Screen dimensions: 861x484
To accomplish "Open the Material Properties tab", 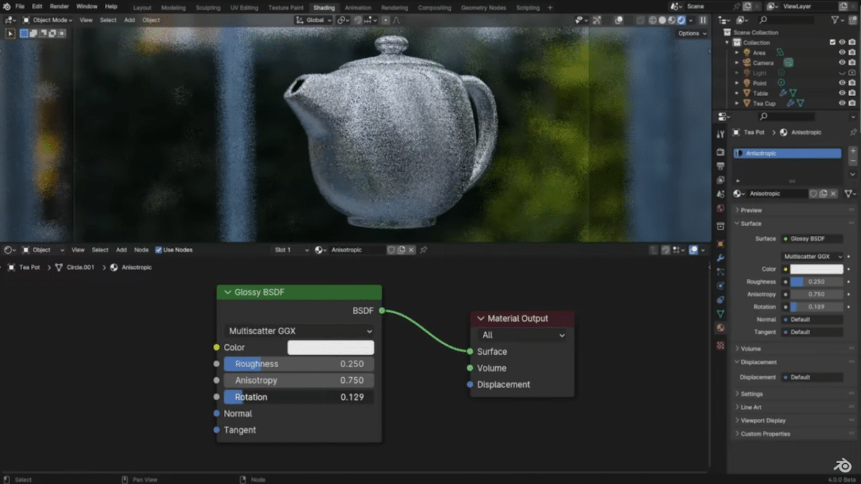I will click(721, 328).
